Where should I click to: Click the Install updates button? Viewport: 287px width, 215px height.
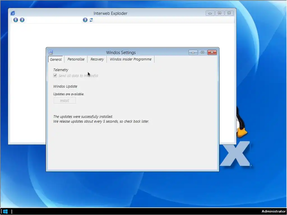tap(65, 101)
